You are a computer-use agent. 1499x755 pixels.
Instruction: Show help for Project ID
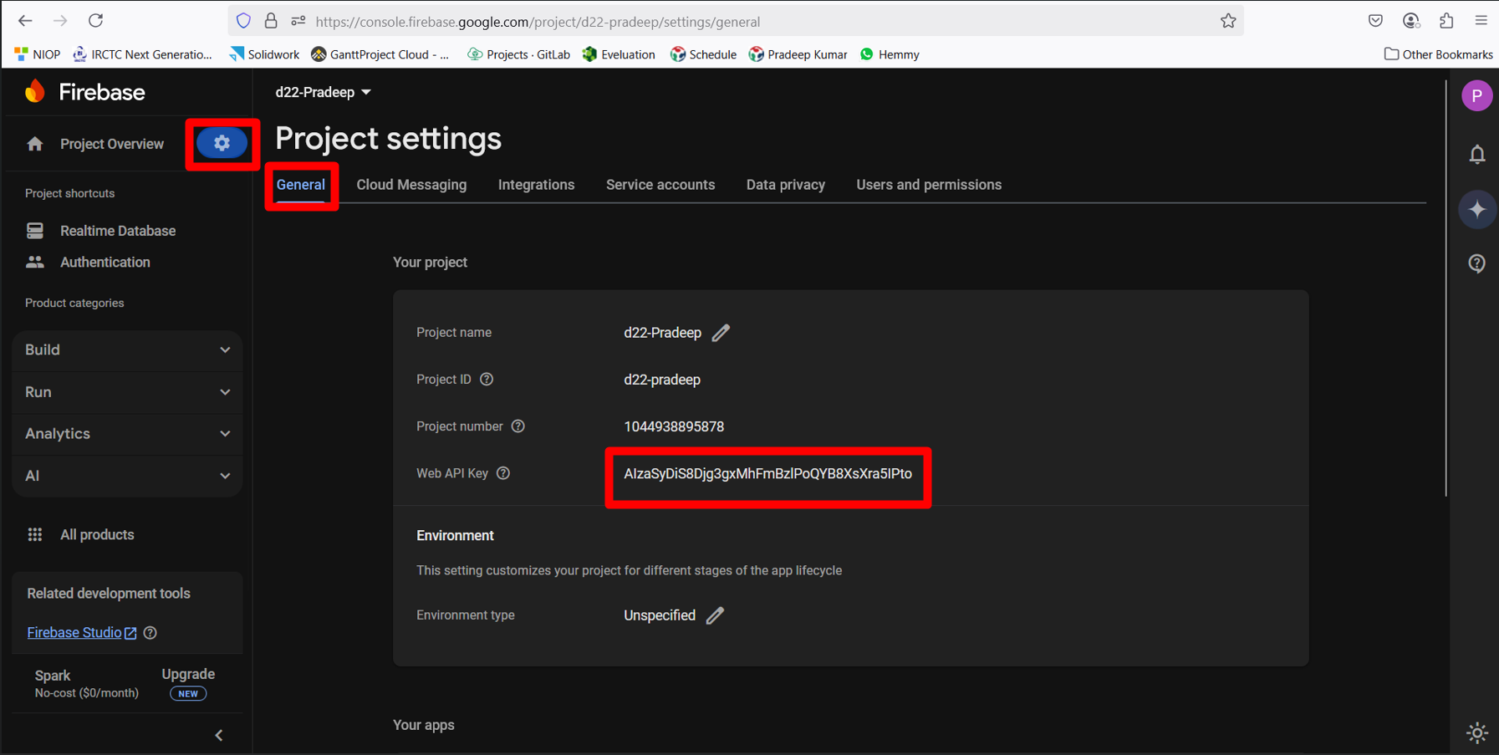[487, 380]
